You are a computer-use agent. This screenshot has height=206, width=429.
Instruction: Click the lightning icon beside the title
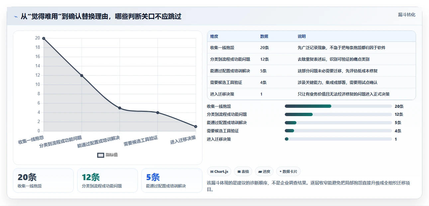point(16,17)
